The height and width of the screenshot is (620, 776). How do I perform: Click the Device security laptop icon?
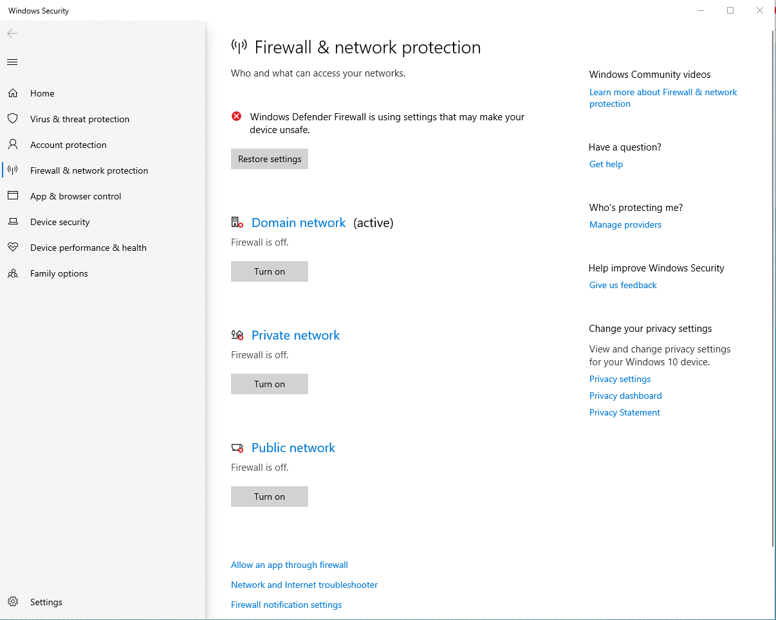tap(12, 222)
